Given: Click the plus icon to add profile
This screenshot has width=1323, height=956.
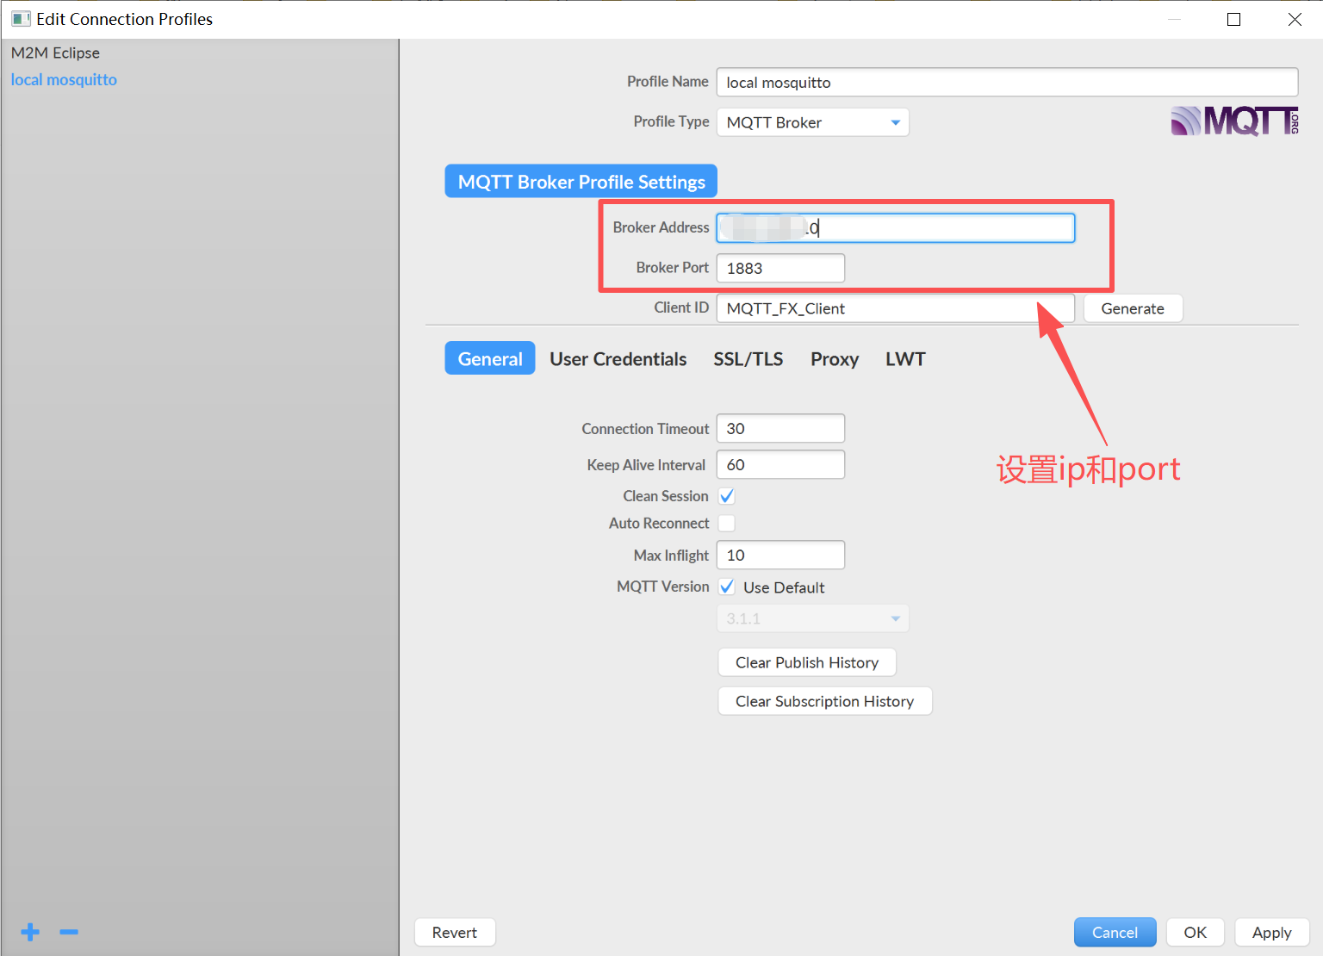Looking at the screenshot, I should (x=30, y=932).
